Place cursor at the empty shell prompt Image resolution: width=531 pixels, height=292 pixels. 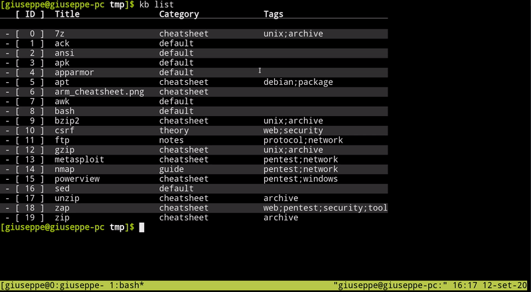141,228
